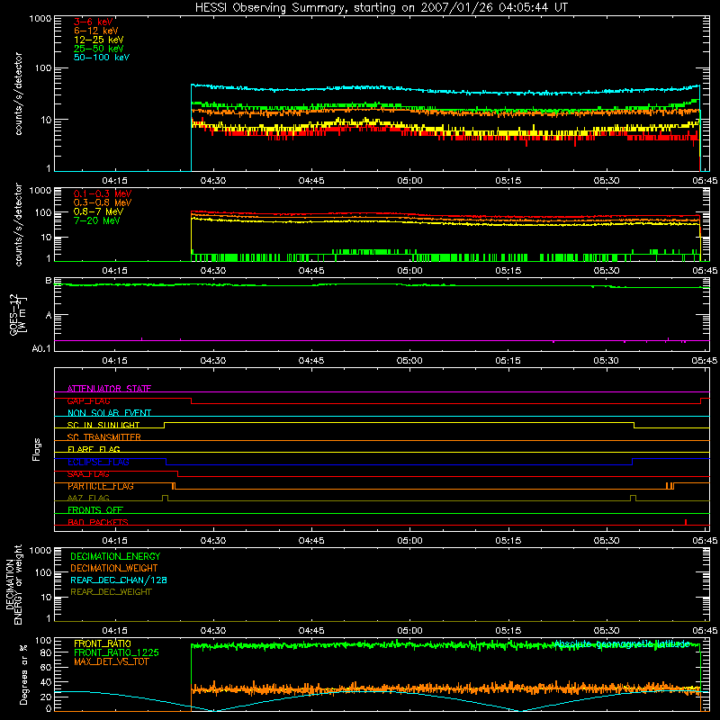Click the 'DECIMATION ENERGY or weight' axis title
Viewport: 720px width, 720px height.
tap(13, 585)
